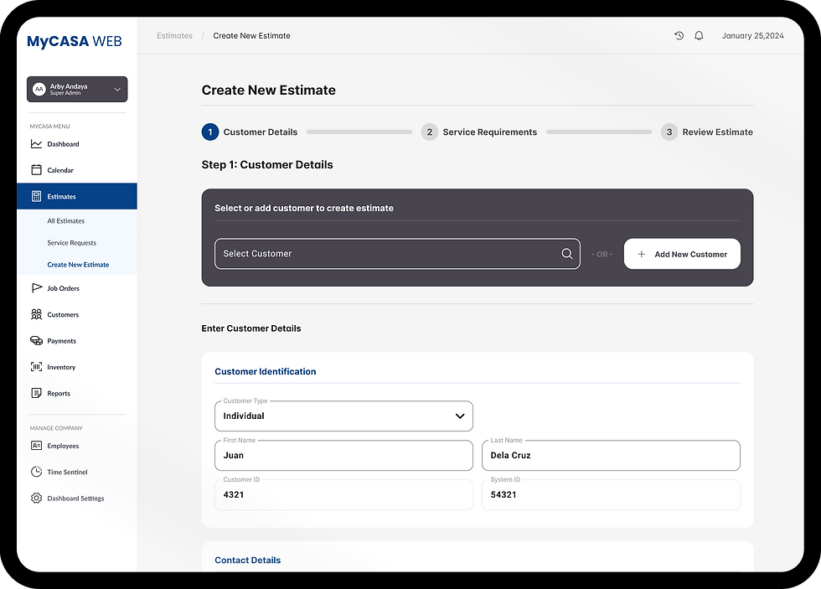Viewport: 821px width, 589px height.
Task: Open the Job Orders menu item
Action: (x=77, y=288)
